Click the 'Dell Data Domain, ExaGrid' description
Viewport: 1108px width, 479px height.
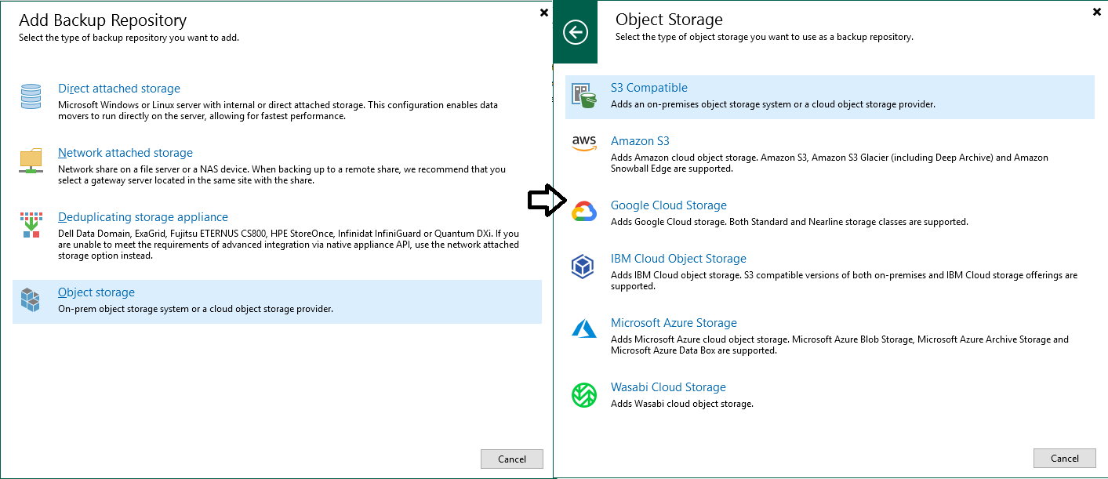click(289, 245)
